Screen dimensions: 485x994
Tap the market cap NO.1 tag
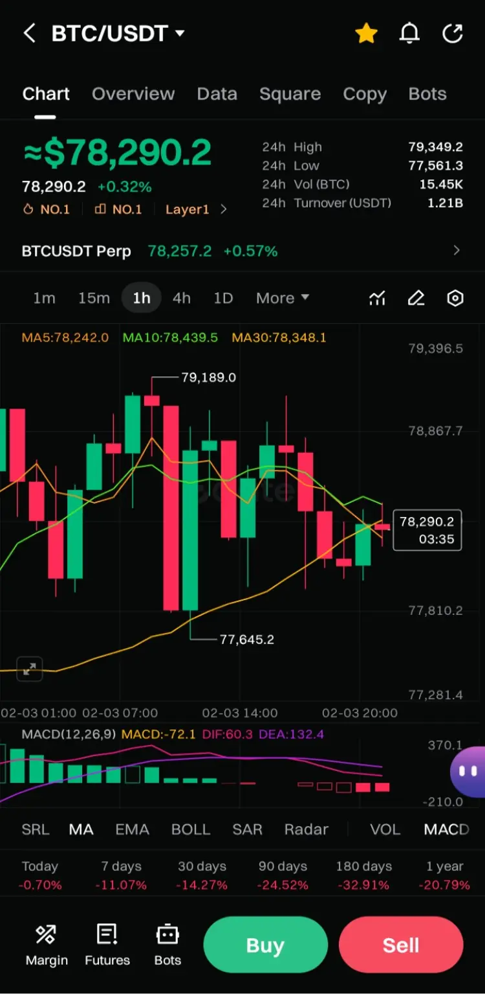[118, 209]
